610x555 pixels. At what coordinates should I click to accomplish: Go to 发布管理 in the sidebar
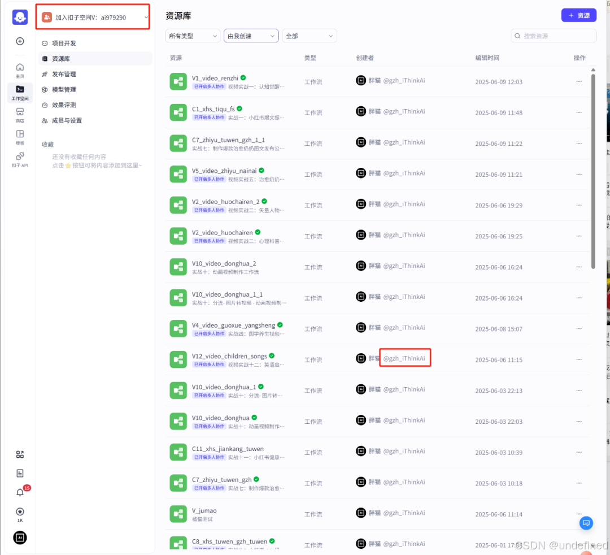click(x=64, y=74)
